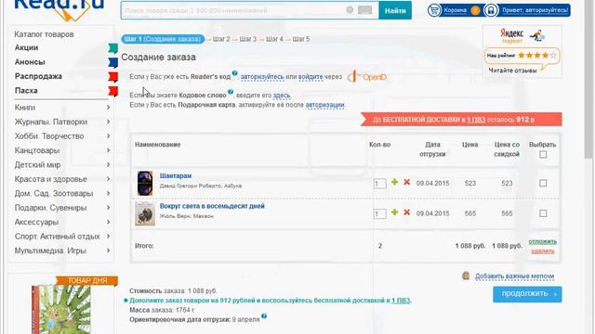Increase quantity of Вокруг света в восемьдесят дней
The image size is (595, 334).
pos(394,212)
